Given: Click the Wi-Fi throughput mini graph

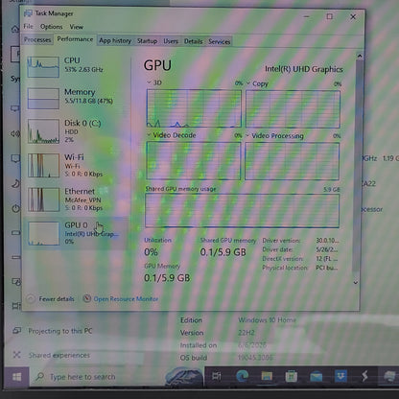Looking at the screenshot, I should (x=43, y=165).
